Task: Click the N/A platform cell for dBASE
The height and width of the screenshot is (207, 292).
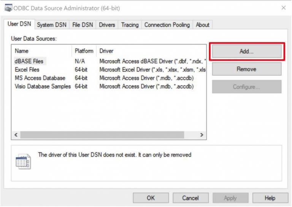Action: click(80, 61)
